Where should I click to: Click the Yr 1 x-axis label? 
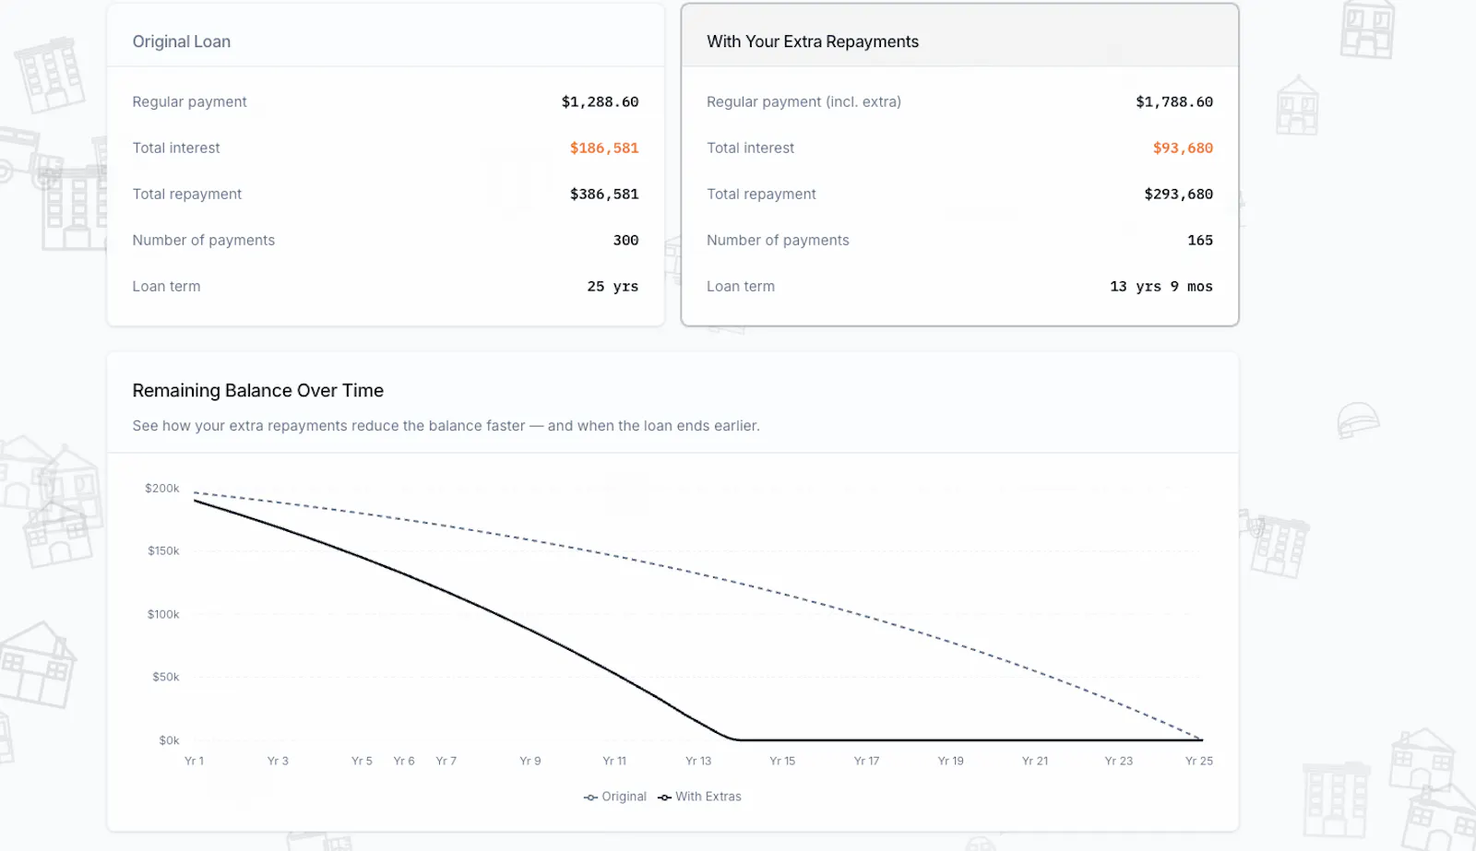pyautogui.click(x=194, y=761)
